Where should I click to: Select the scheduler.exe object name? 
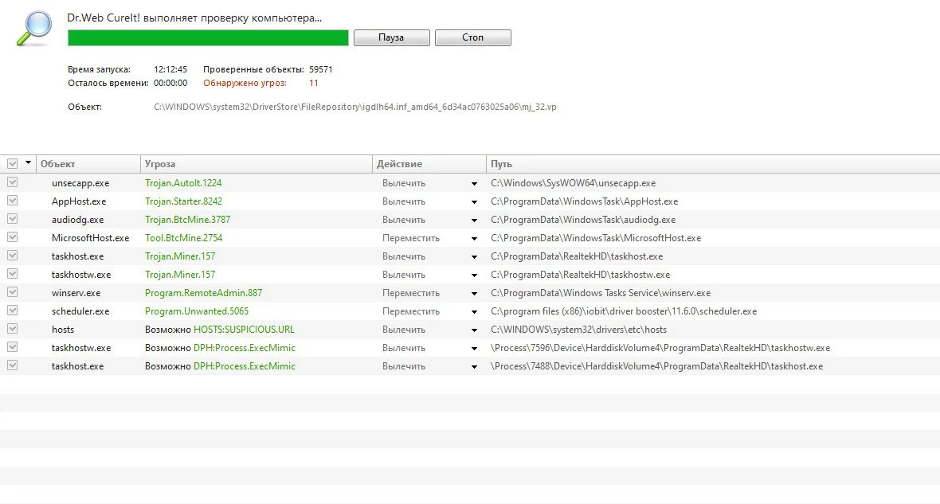pos(80,311)
